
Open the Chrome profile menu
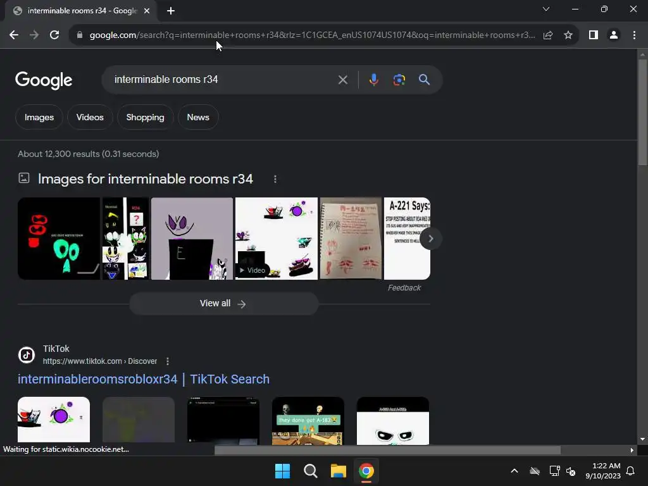[614, 35]
